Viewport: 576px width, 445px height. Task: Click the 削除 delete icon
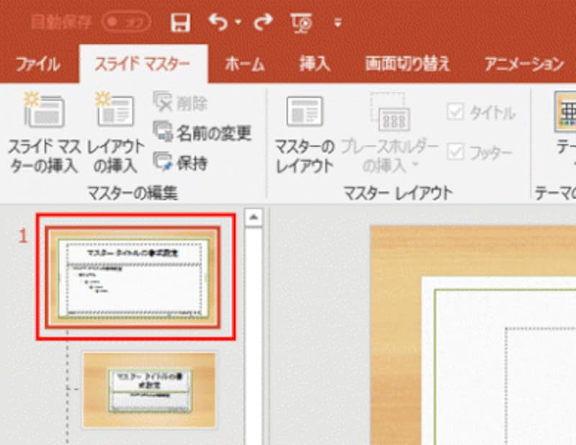(x=163, y=101)
